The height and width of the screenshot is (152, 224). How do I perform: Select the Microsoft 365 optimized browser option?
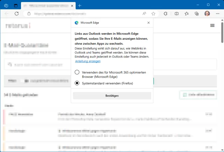click(x=77, y=72)
